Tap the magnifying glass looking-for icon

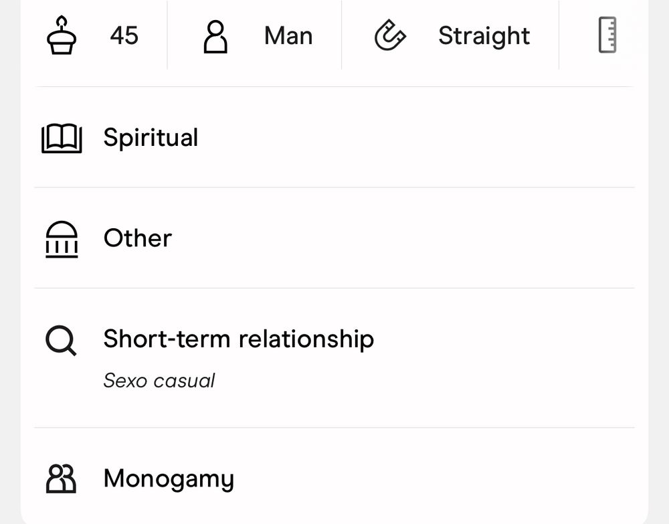(x=61, y=341)
